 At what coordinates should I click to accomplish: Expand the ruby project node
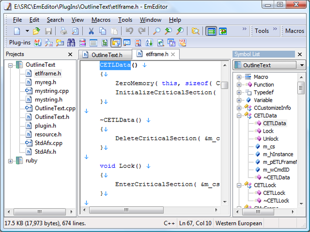[11, 161]
